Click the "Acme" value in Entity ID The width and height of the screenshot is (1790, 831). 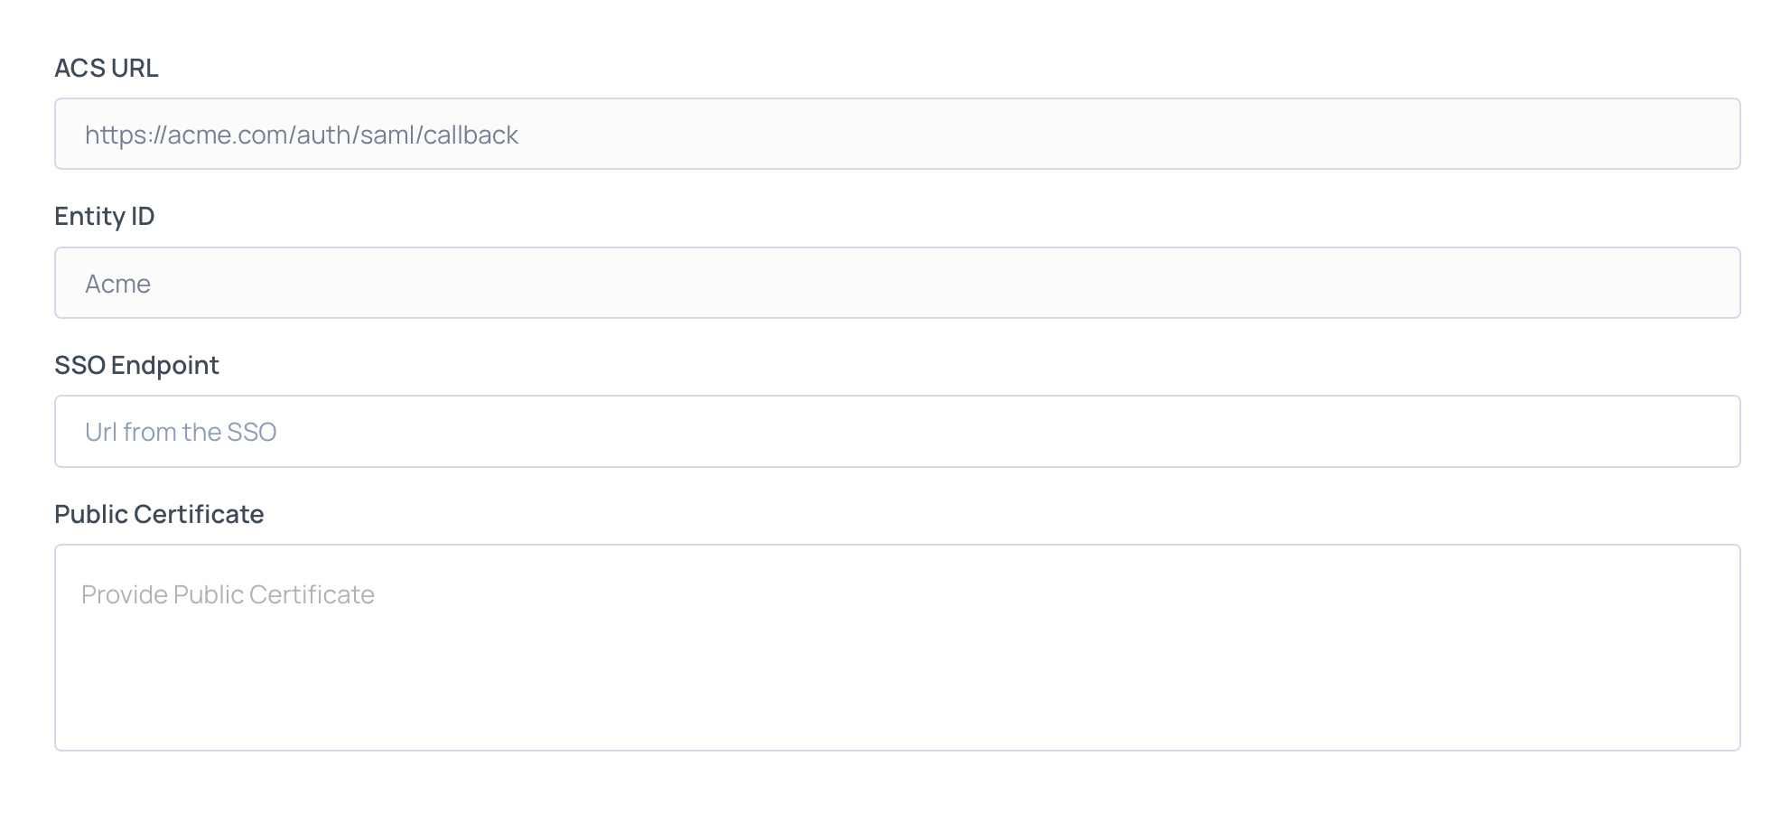(x=117, y=284)
